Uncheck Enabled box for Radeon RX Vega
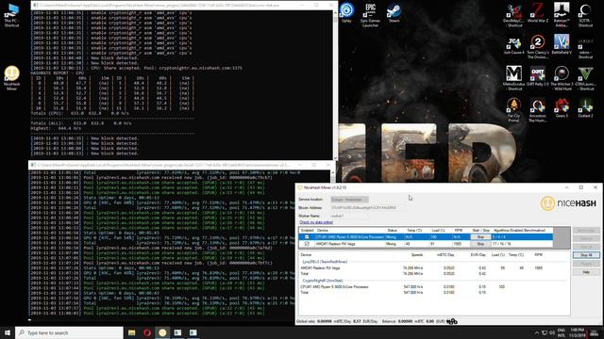Image resolution: width=604 pixels, height=339 pixels. coord(307,244)
